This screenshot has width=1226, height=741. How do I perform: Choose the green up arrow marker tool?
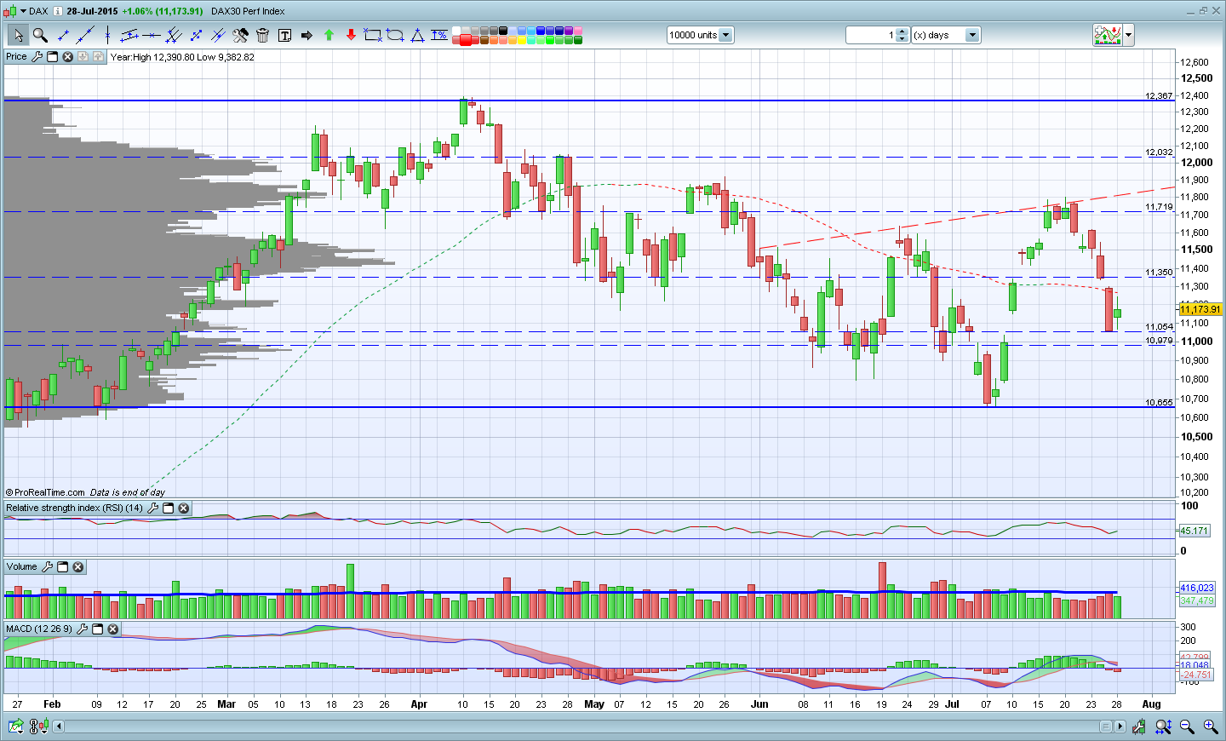pos(329,35)
